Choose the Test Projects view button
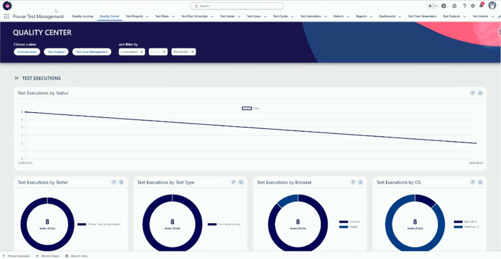501x259 pixels. point(56,52)
